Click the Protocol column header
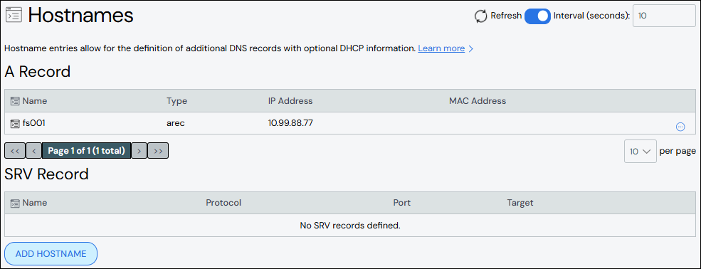 (223, 203)
